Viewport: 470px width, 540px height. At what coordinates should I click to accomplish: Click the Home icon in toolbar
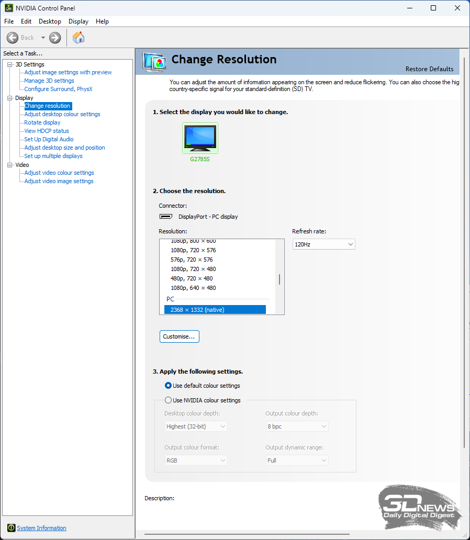(79, 38)
